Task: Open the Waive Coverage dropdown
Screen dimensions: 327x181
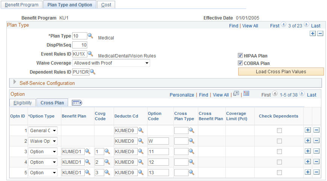Action: (111, 63)
